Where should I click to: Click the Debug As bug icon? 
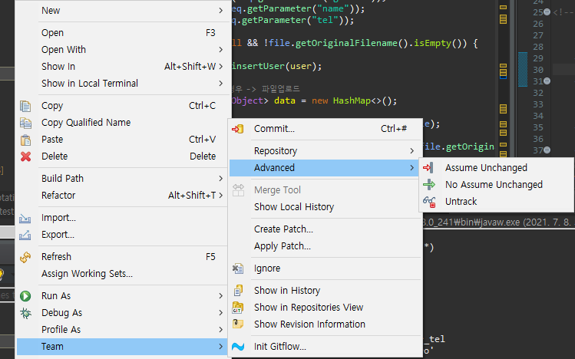click(x=25, y=313)
